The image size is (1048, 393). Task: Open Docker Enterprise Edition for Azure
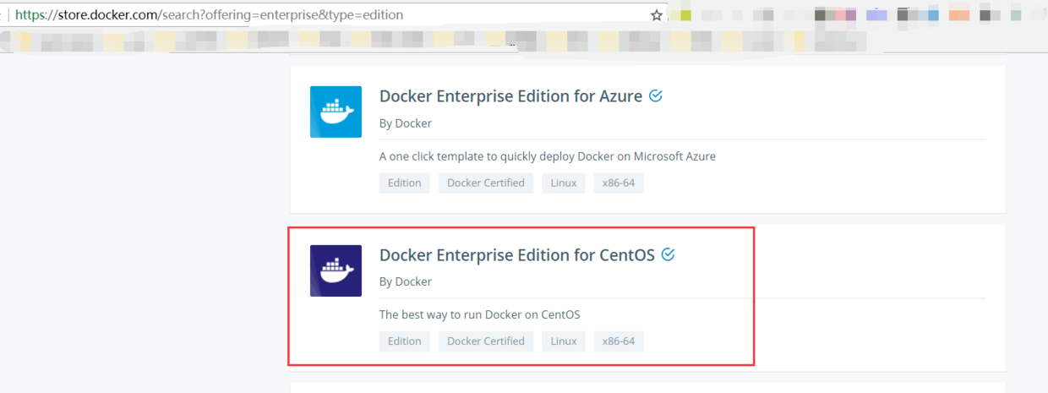510,96
